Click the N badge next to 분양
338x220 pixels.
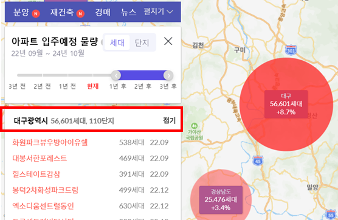36,14
